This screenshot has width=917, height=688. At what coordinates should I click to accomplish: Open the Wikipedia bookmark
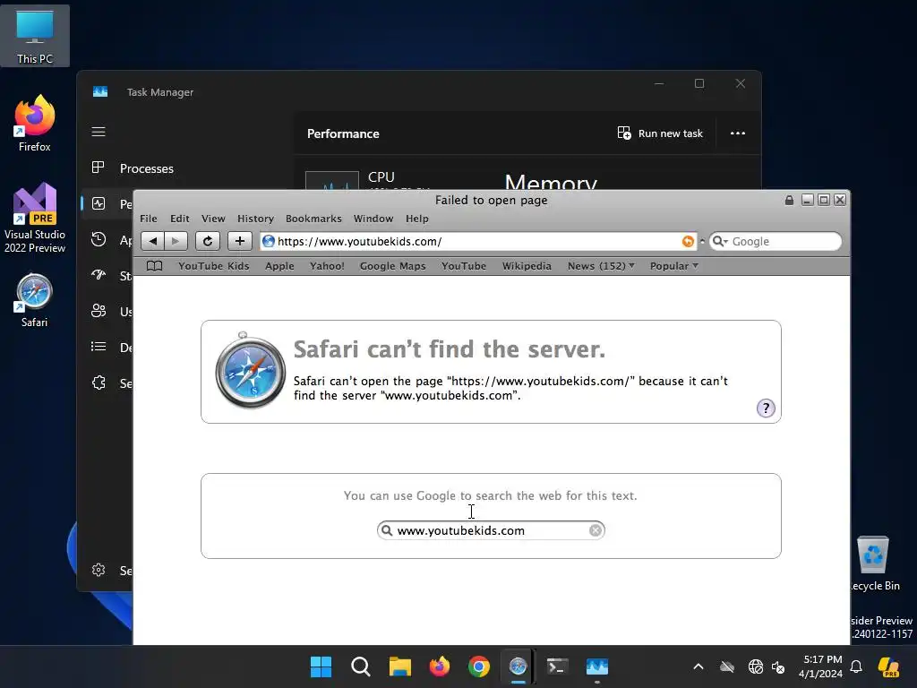[527, 265]
